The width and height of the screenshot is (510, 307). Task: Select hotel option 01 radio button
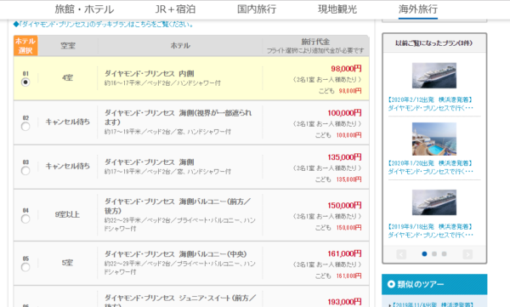click(25, 82)
